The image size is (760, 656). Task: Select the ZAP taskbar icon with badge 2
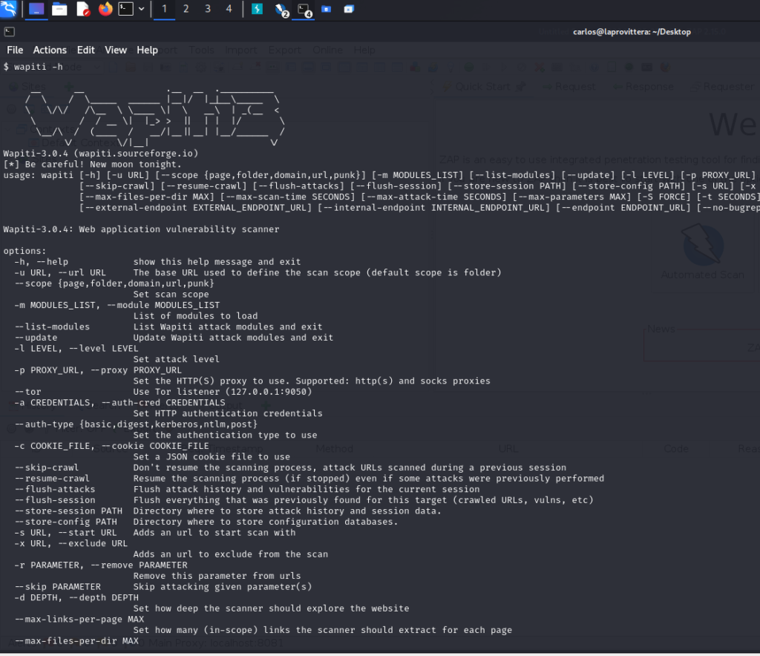tap(281, 10)
